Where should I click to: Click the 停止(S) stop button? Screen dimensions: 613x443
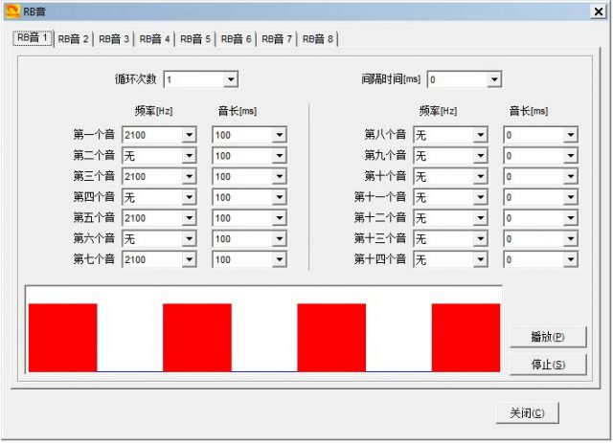point(548,365)
